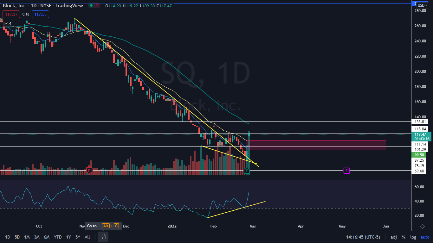Viewport: 433px width, 243px height.
Task: Select the 5D date range
Action: pyautogui.click(x=17, y=237)
